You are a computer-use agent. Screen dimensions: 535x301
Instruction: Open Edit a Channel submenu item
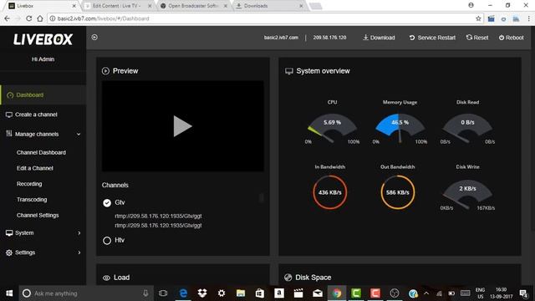(35, 168)
